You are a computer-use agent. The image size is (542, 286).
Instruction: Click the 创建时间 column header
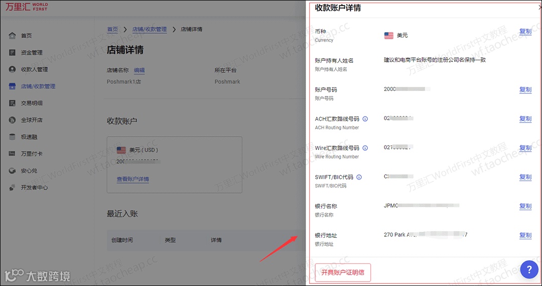pos(122,240)
